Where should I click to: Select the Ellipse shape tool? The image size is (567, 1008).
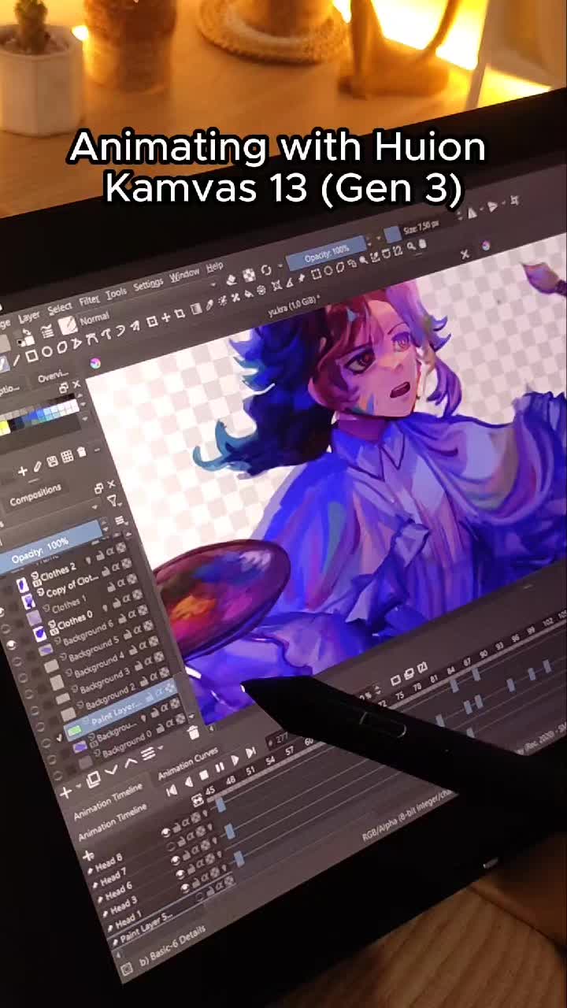click(47, 351)
